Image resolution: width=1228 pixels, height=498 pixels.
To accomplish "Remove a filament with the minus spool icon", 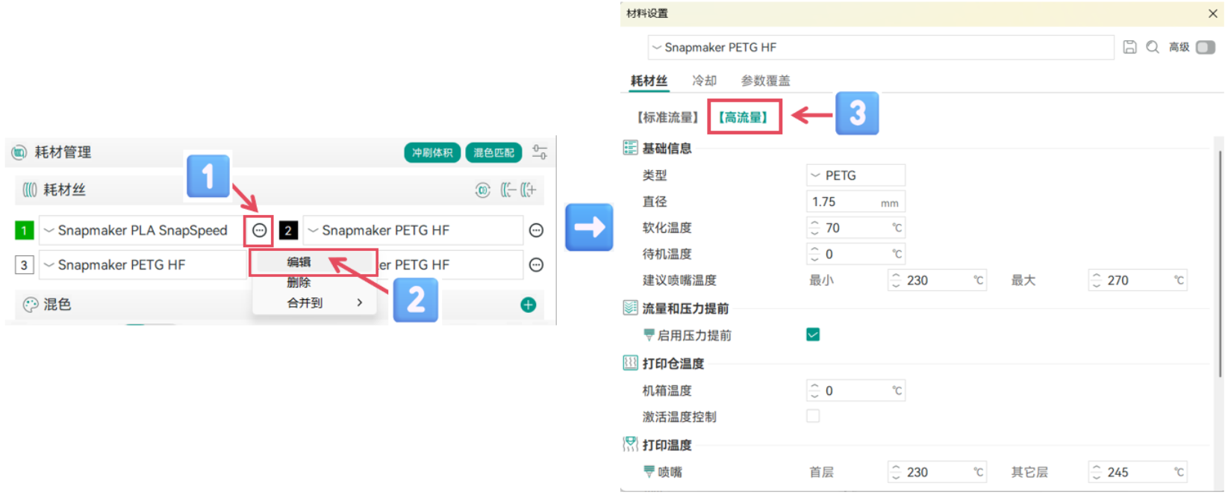I will coord(508,190).
